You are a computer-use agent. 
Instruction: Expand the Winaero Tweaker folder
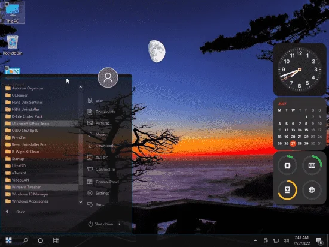41,187
